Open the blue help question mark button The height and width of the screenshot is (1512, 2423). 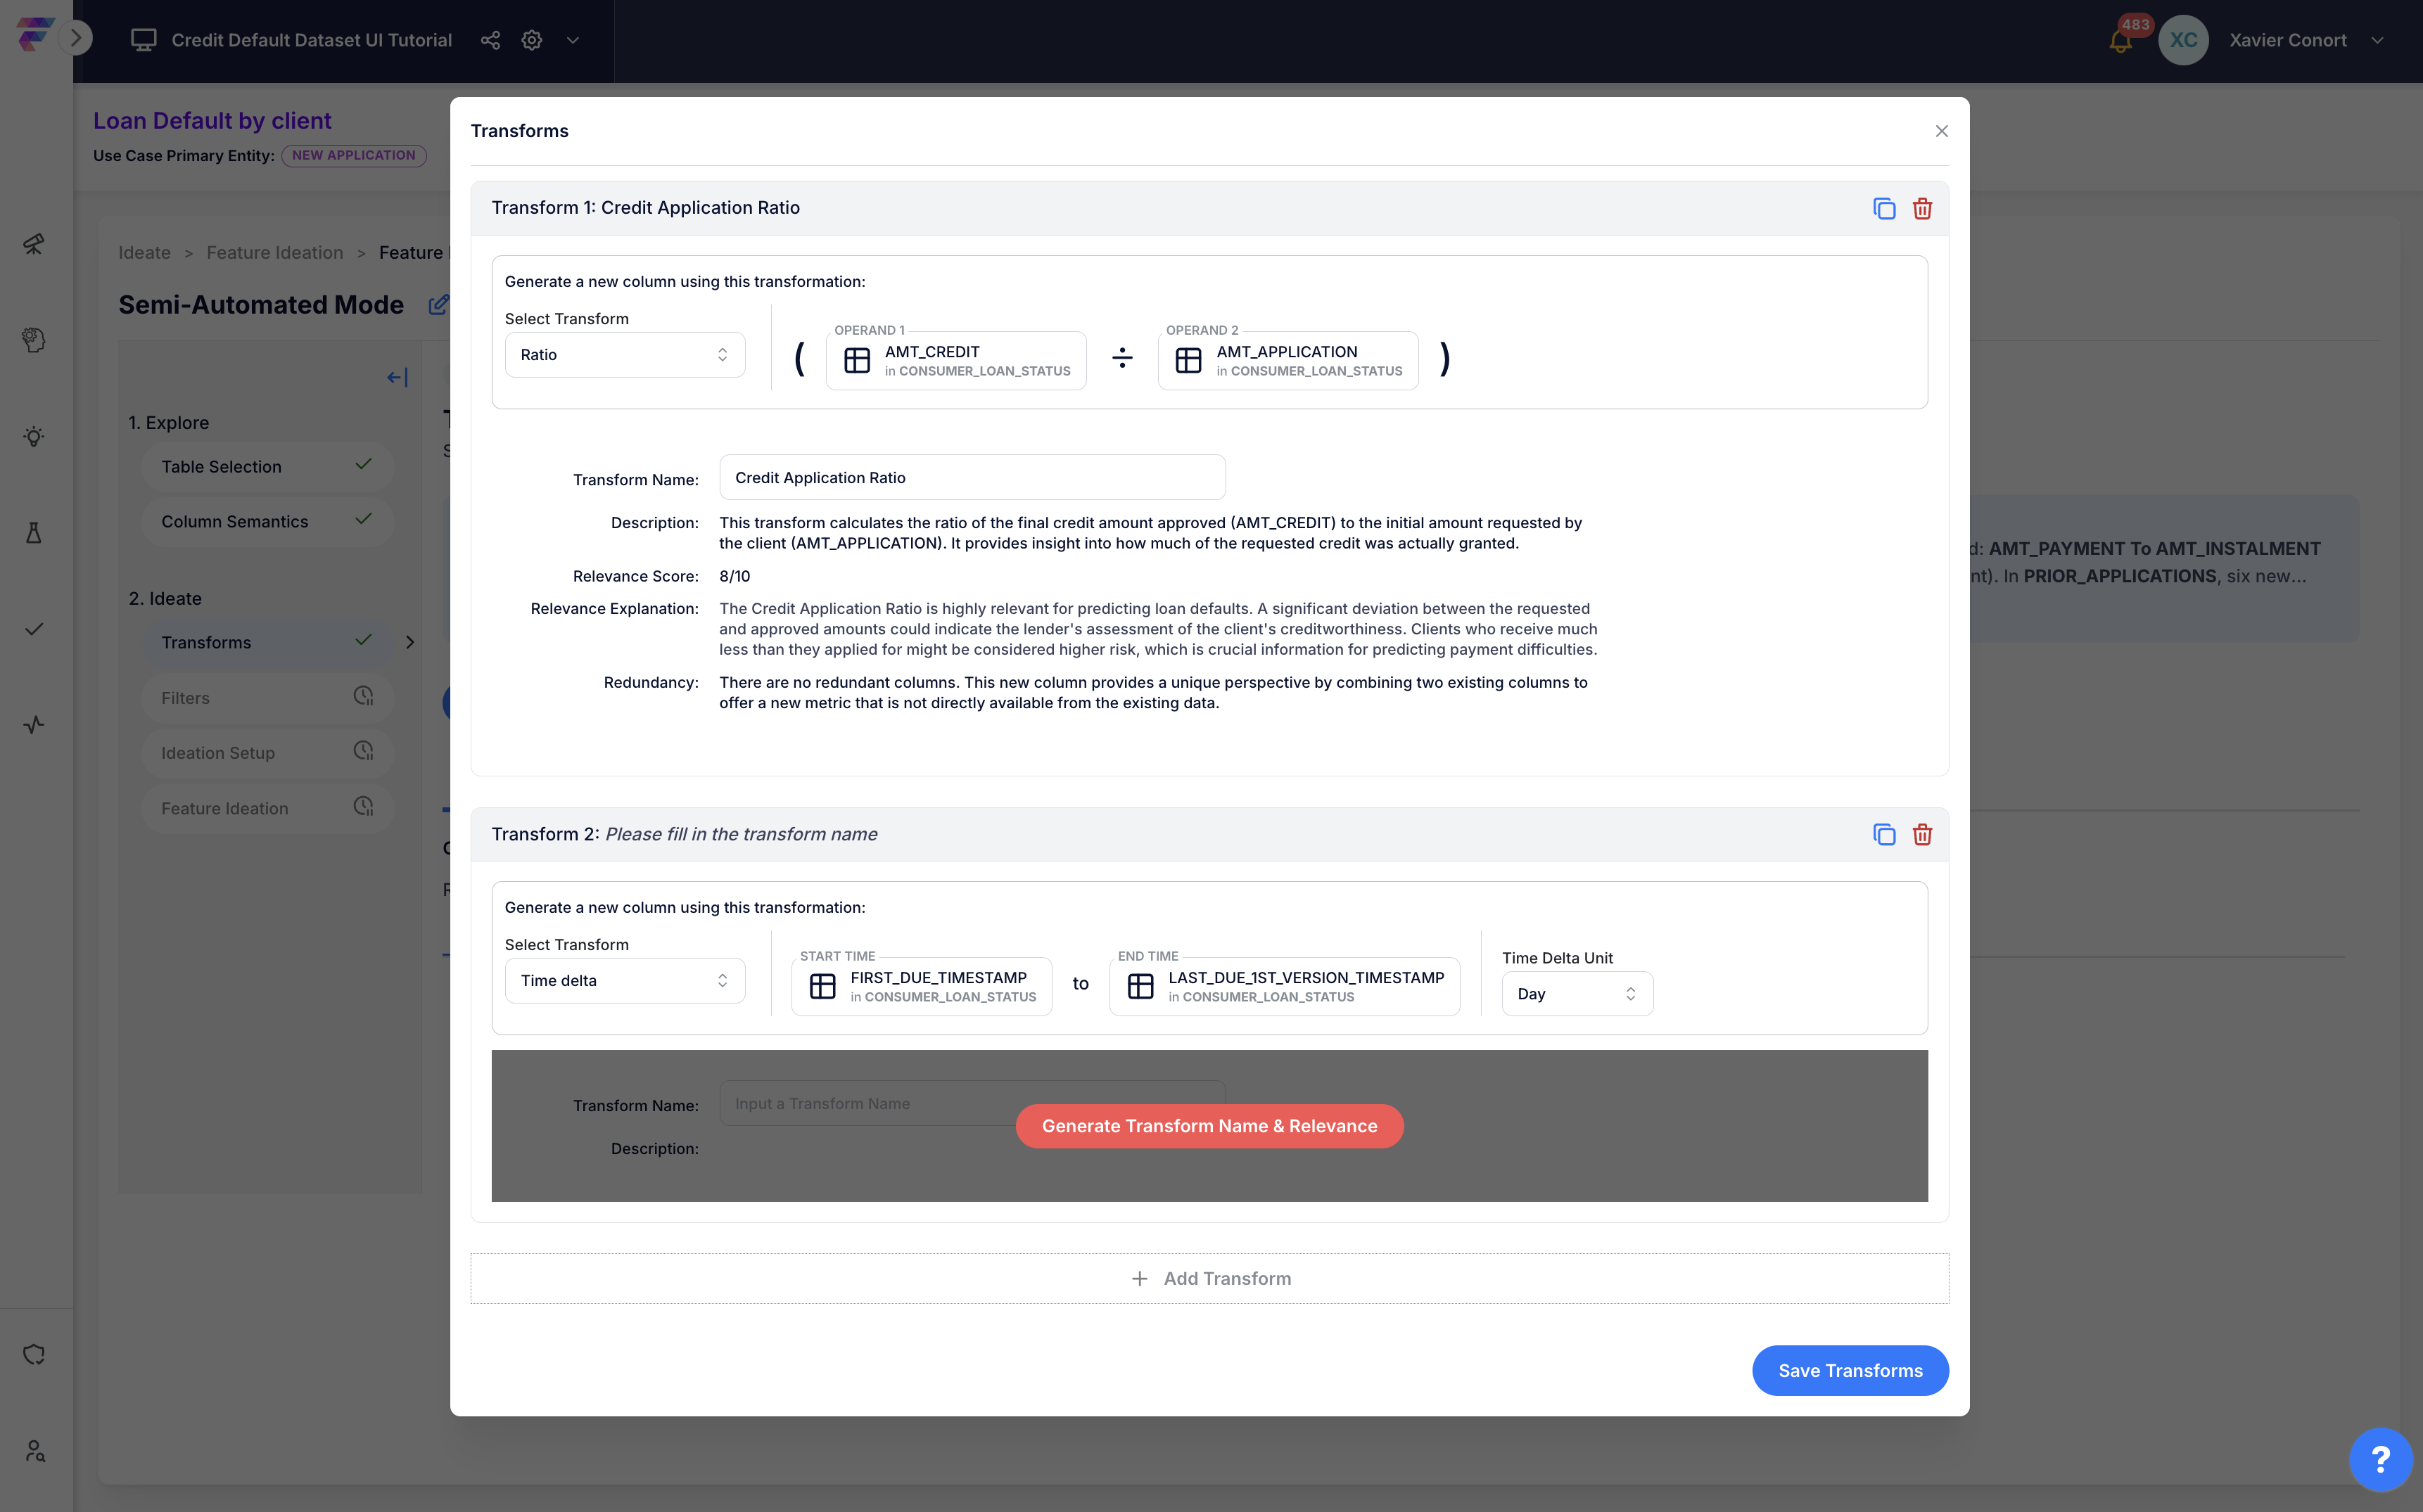coord(2380,1459)
